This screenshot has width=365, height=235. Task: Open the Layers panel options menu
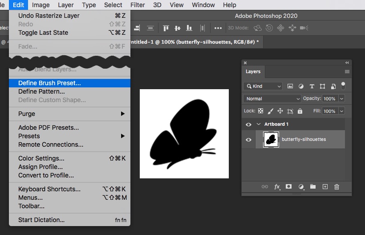pyautogui.click(x=347, y=71)
